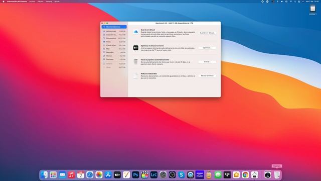Click the clock in the menu bar
The height and width of the screenshot is (181, 321).
[x=312, y=2]
